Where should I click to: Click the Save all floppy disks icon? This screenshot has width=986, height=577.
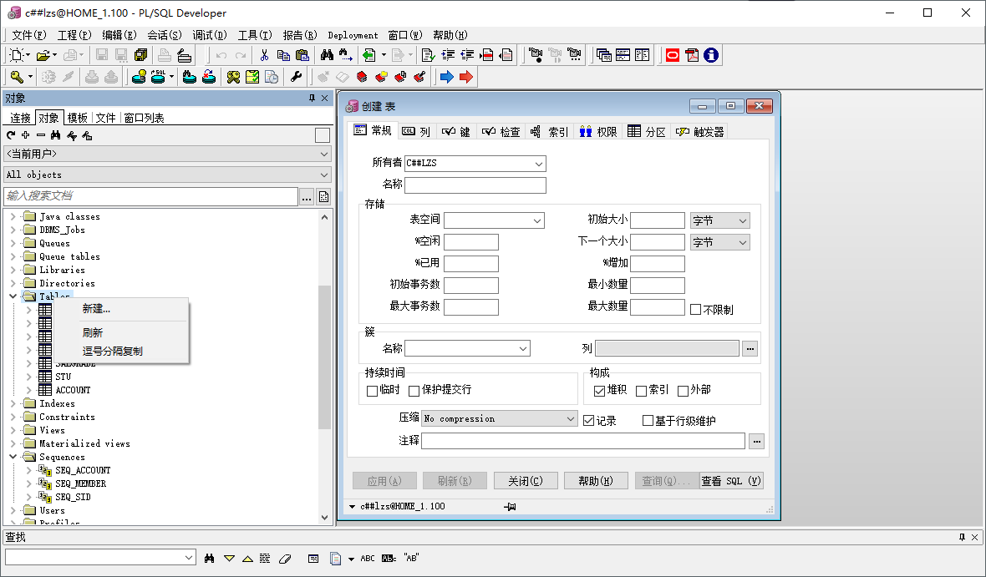click(141, 55)
